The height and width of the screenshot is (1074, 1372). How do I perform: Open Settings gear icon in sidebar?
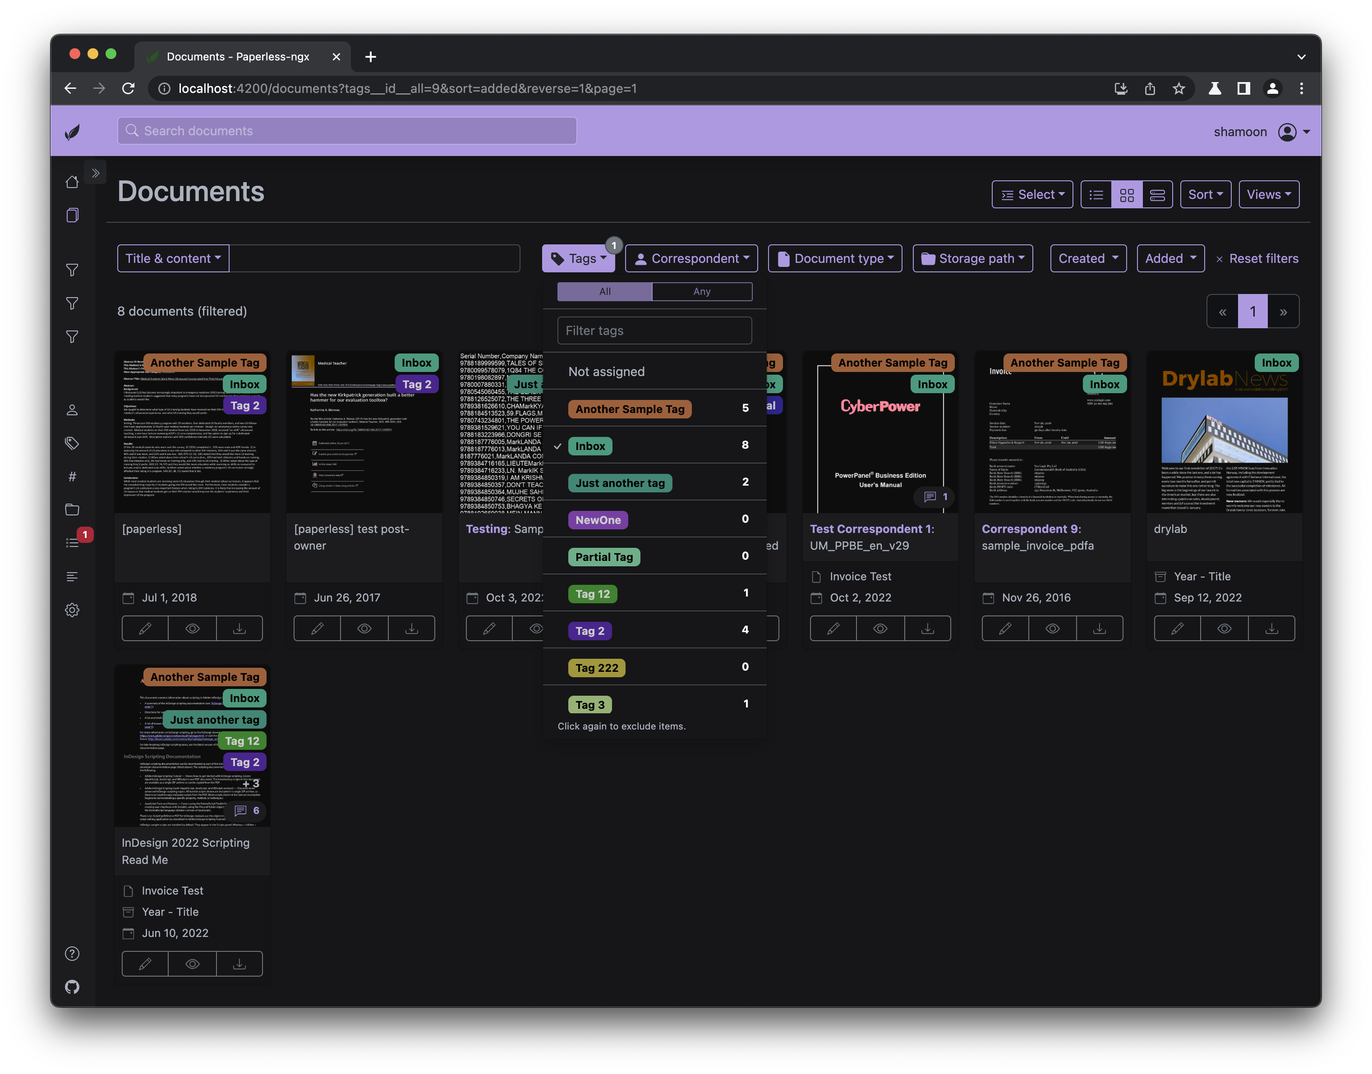tap(72, 610)
